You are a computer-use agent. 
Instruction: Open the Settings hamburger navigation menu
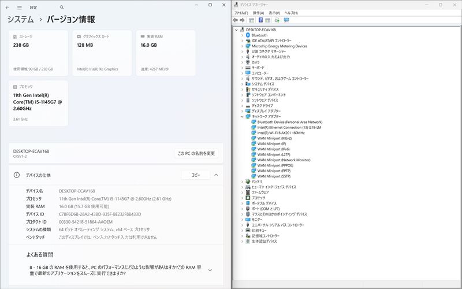point(20,8)
